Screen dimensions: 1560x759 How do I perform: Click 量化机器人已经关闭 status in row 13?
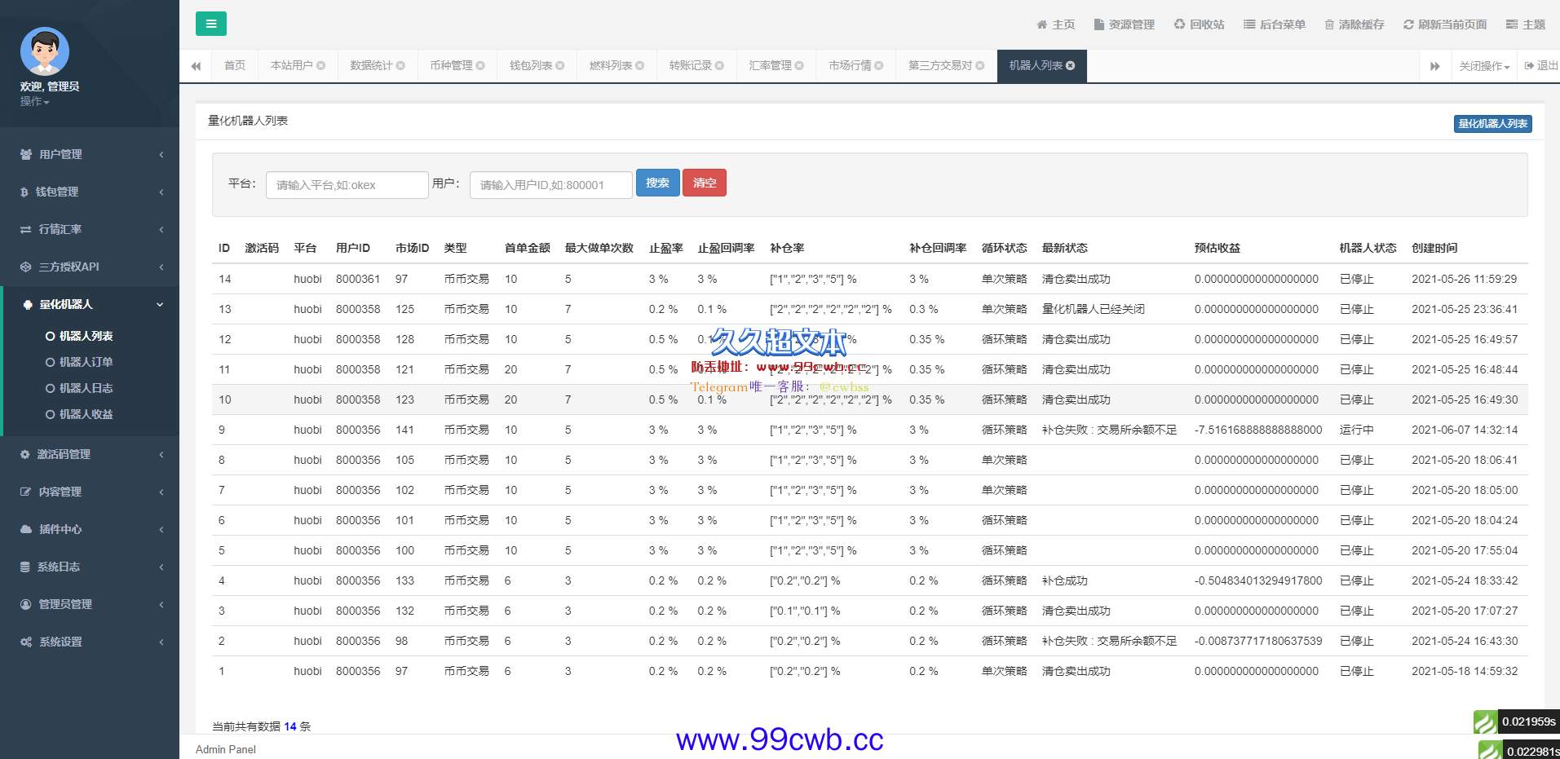click(1093, 309)
